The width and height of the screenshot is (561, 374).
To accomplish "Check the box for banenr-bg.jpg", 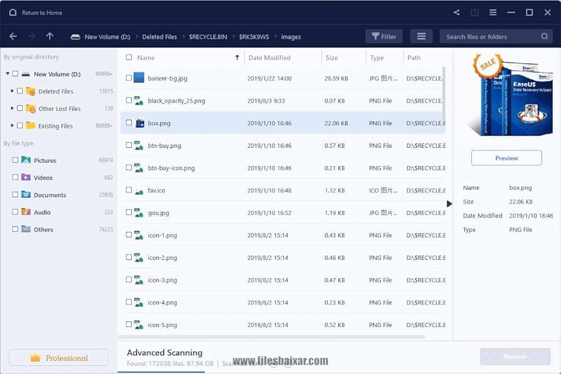I will click(x=129, y=78).
